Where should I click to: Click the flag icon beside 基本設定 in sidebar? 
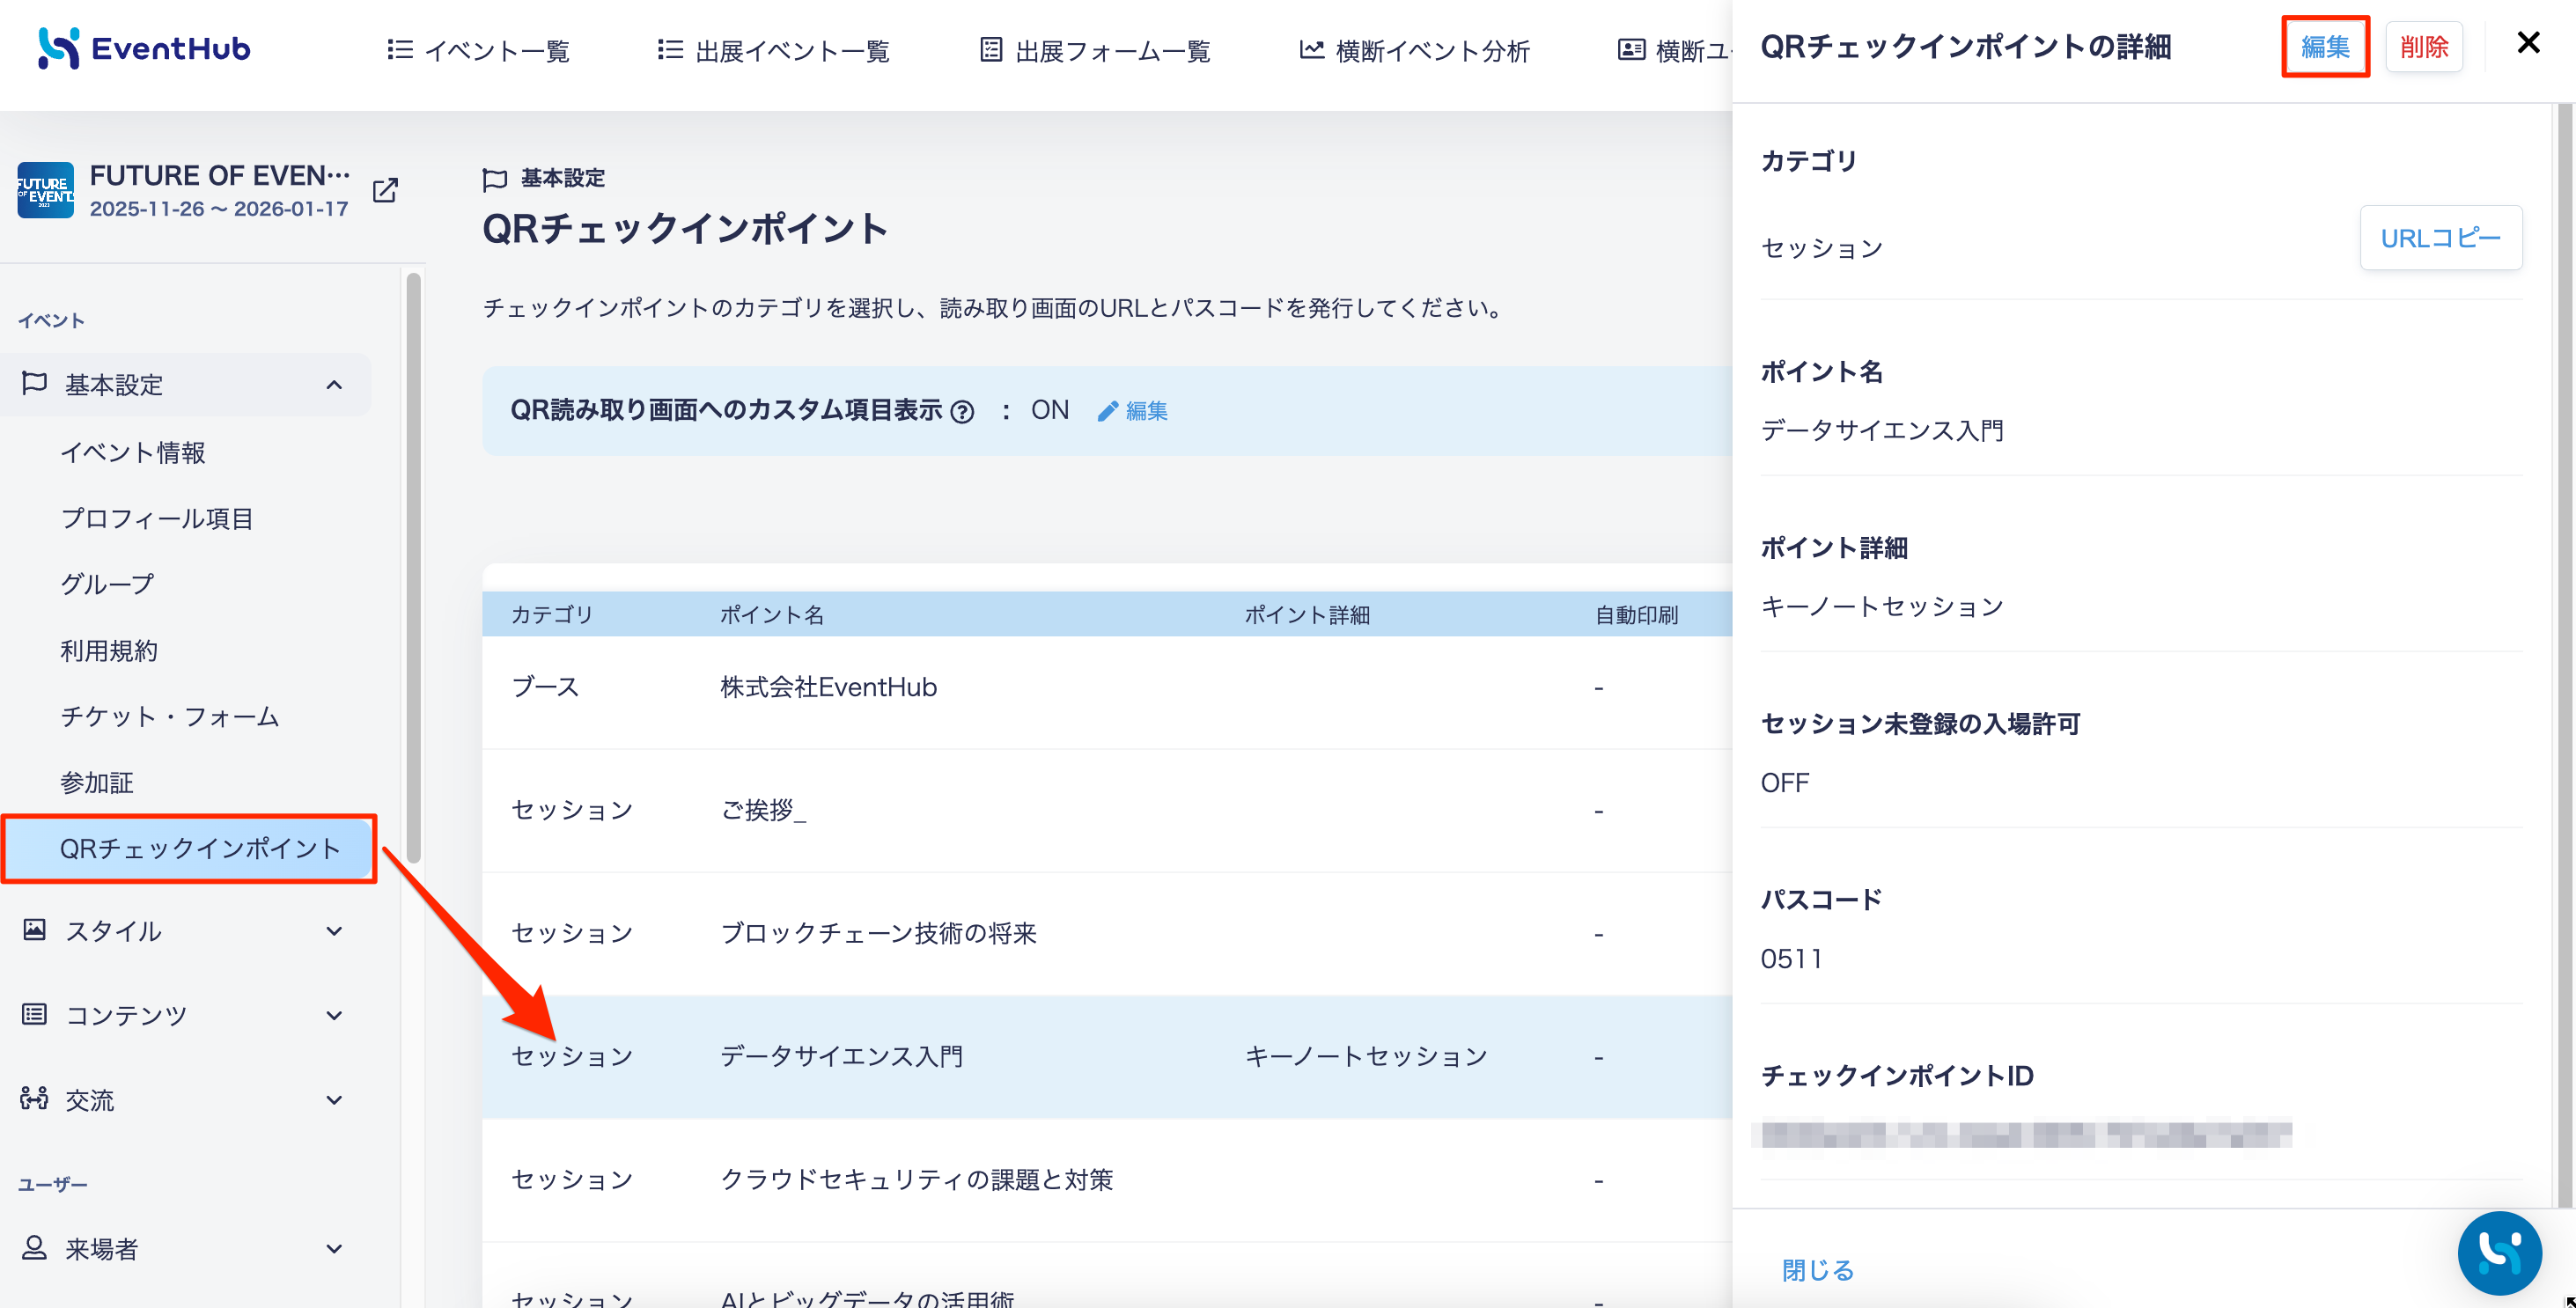point(35,383)
